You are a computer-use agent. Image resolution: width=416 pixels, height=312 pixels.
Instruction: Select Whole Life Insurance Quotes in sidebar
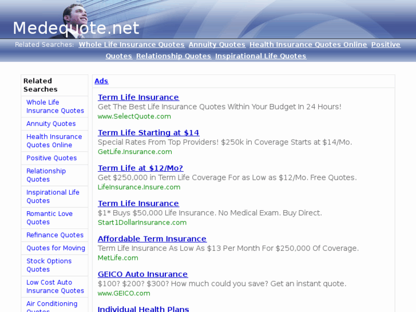pyautogui.click(x=55, y=106)
